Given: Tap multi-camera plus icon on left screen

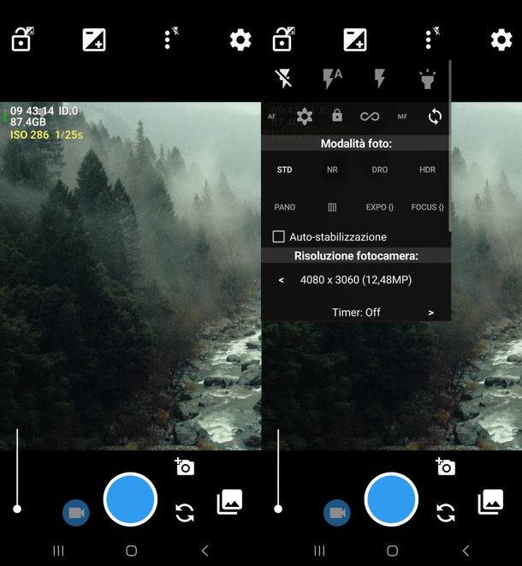Looking at the screenshot, I should click(x=185, y=467).
